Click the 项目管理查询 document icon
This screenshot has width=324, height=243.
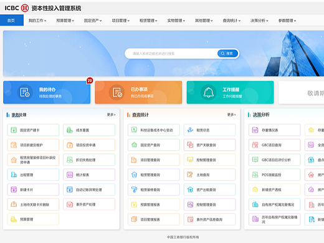pos(134,160)
